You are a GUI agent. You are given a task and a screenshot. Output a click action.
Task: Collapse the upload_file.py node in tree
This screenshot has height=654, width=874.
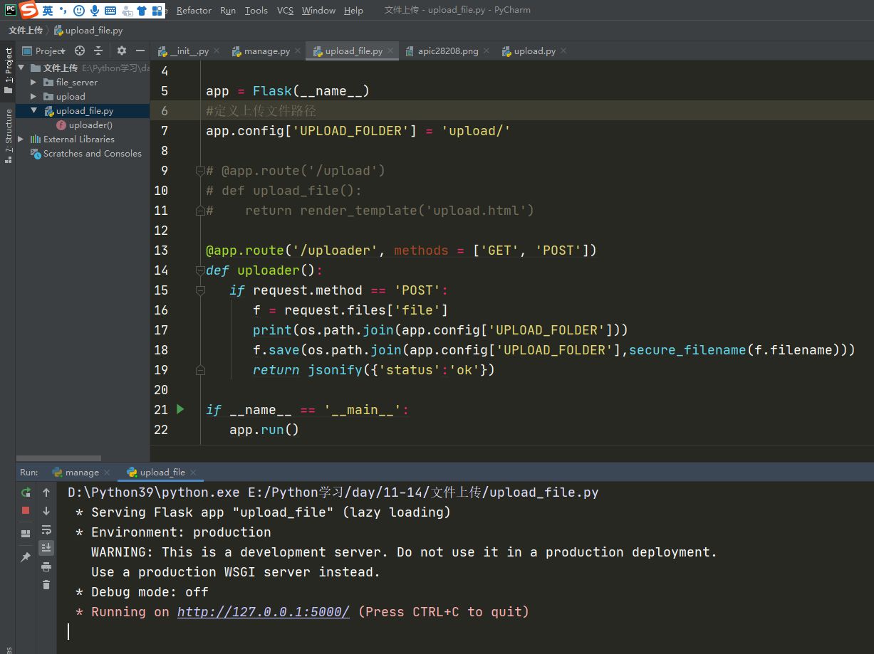[x=33, y=111]
